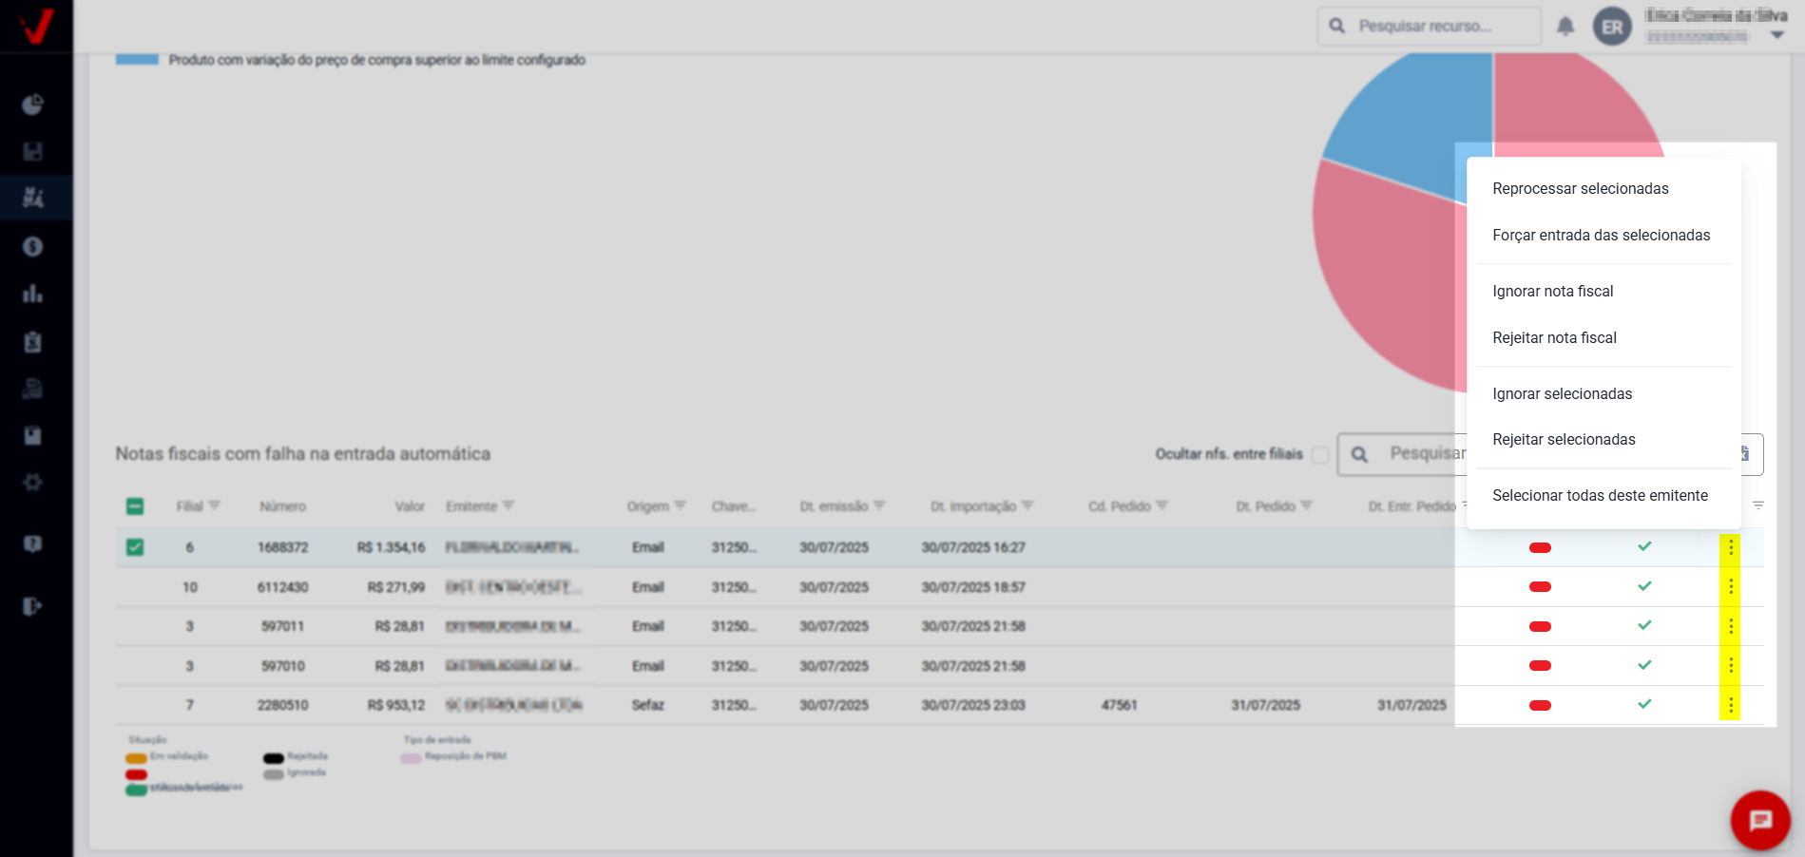The width and height of the screenshot is (1805, 857).
Task: Open the Origem column filter
Action: [680, 505]
